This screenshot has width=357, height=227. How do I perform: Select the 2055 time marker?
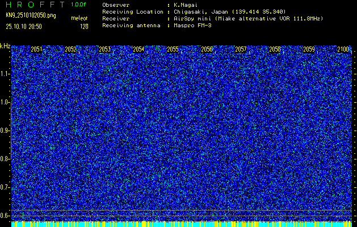coord(173,50)
